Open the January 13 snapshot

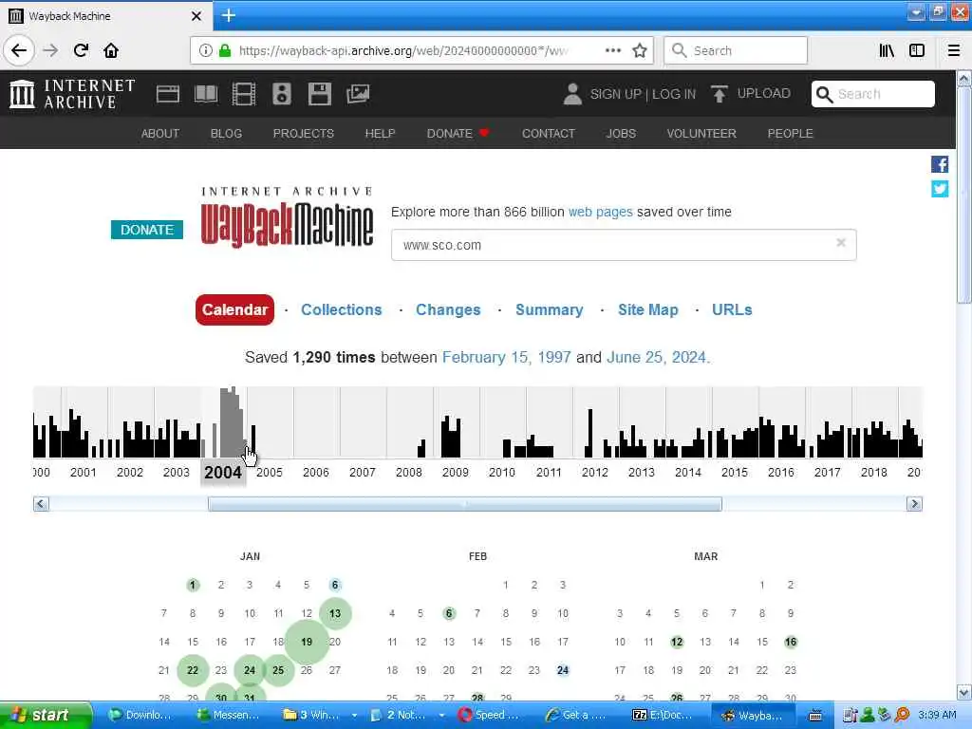[335, 613]
